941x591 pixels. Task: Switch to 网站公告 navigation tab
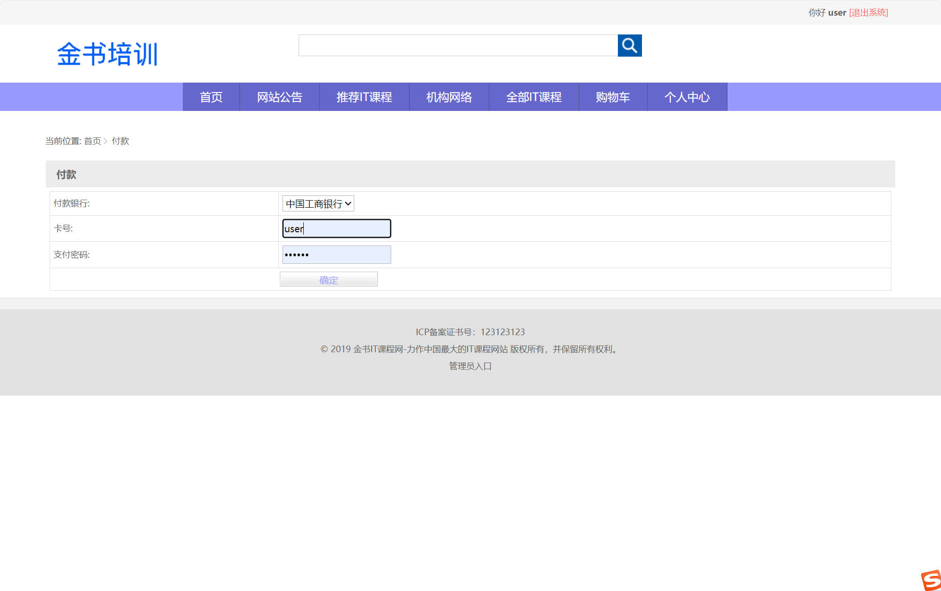(279, 97)
